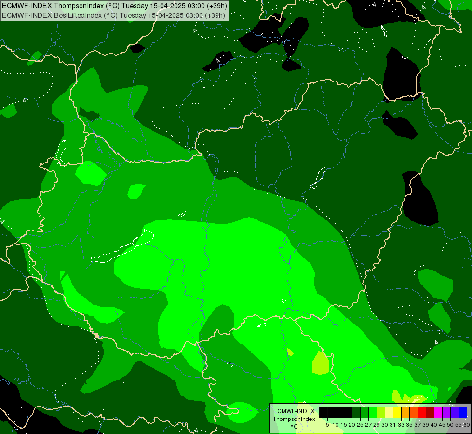
Task: Click the bright green 27-29 legend swatch
Action: pos(373,412)
